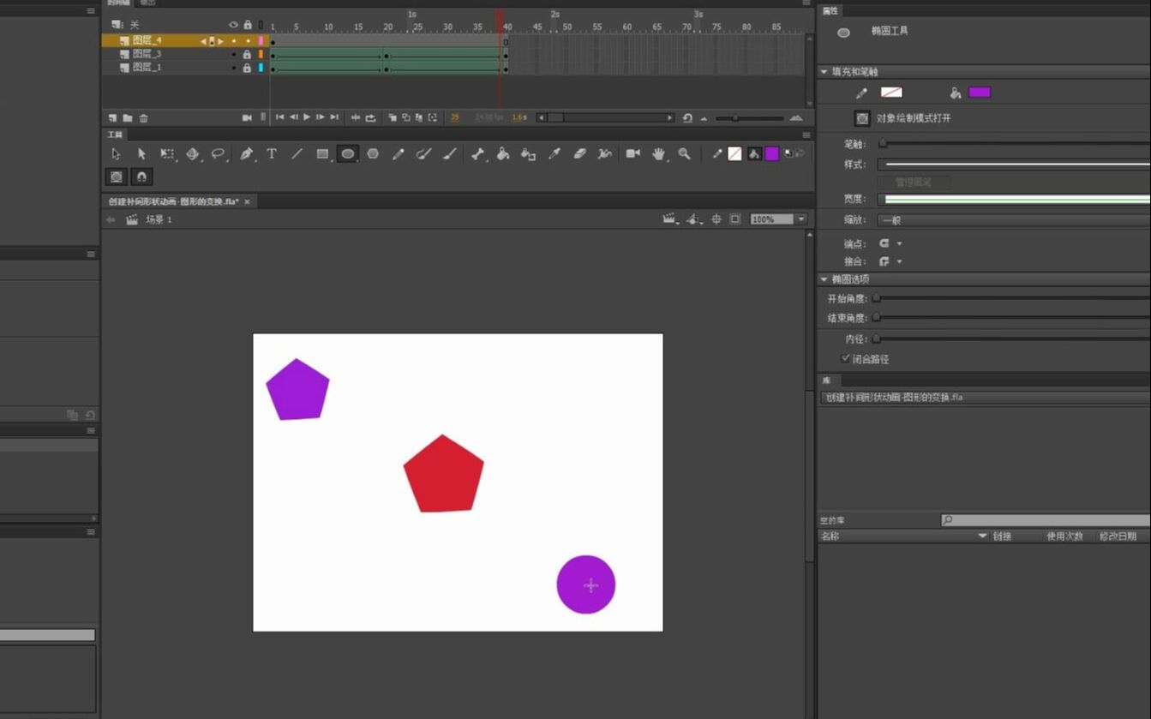Open the stroke Style dropdown
The height and width of the screenshot is (719, 1151).
[x=1015, y=165]
